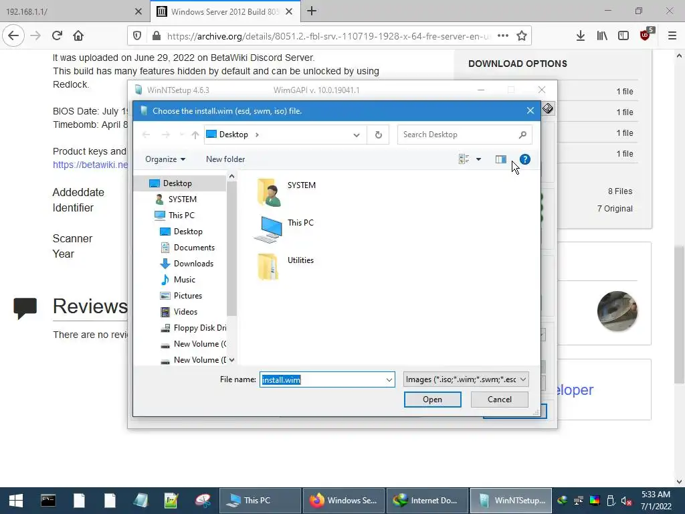Reload the archive.org page
Image resolution: width=685 pixels, height=514 pixels.
pyautogui.click(x=57, y=36)
